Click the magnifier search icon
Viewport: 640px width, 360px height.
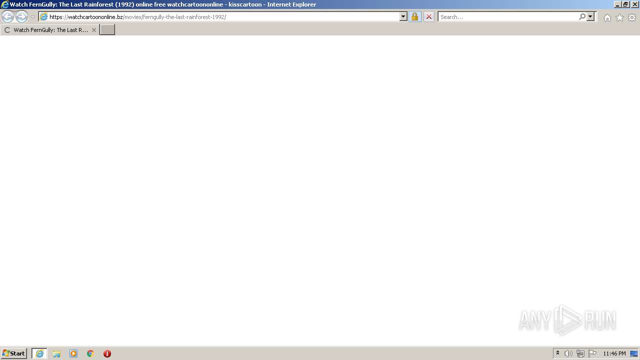coord(582,17)
